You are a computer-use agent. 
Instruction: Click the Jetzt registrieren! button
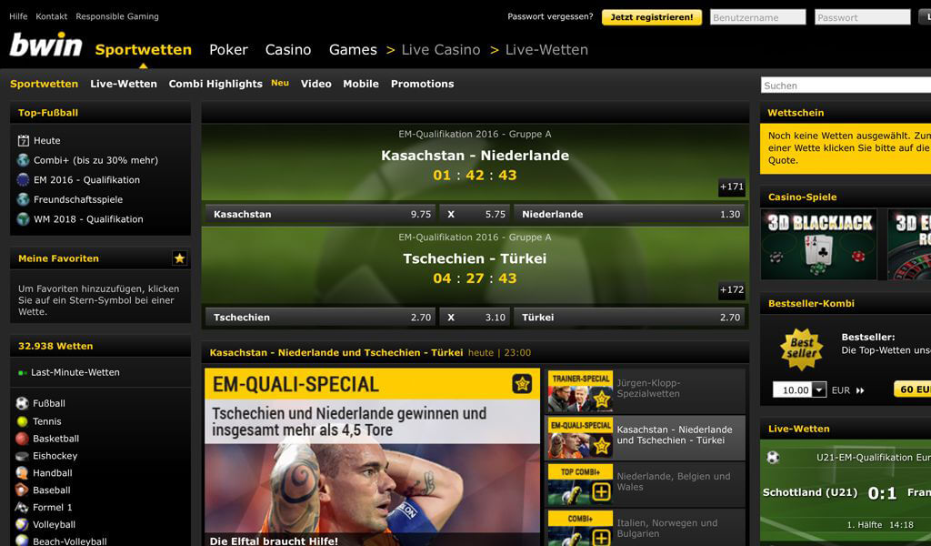[651, 17]
